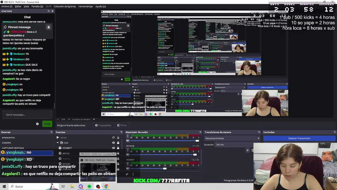The height and width of the screenshot is (190, 337).
Task: Mute the KICKBOT audio channel
Action: [x=128, y=168]
